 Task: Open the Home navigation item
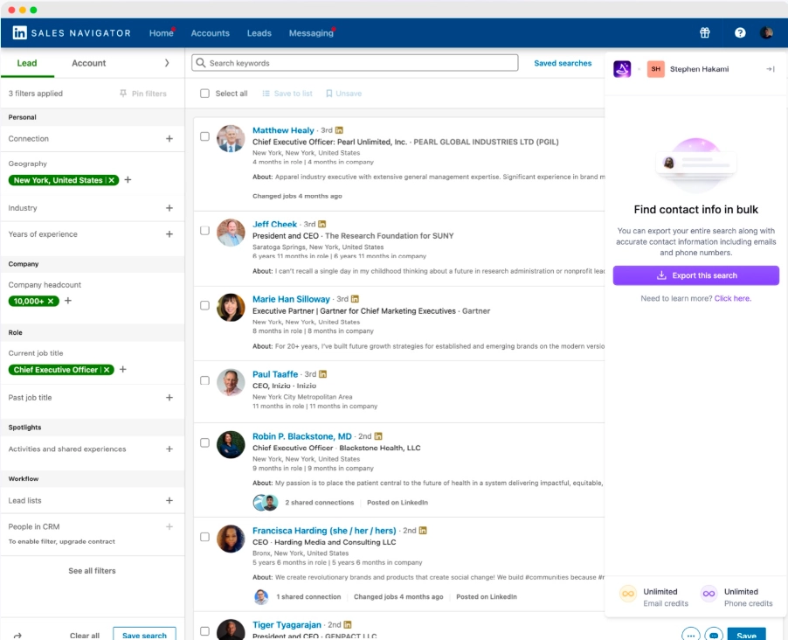(162, 33)
